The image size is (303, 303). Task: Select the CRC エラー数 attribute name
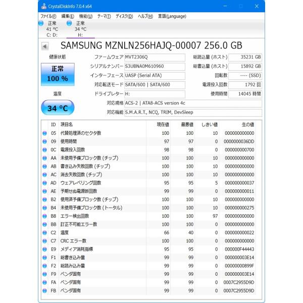click(73, 241)
